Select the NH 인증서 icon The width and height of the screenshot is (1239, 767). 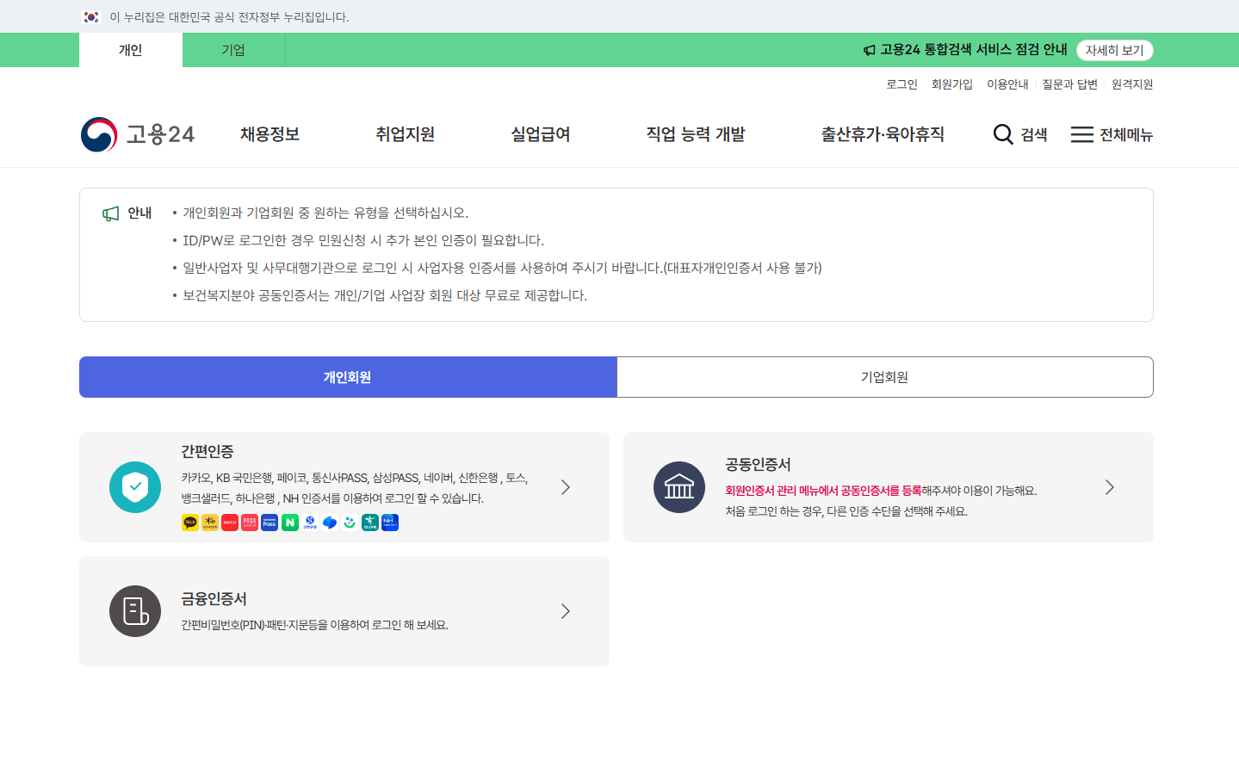click(x=389, y=522)
